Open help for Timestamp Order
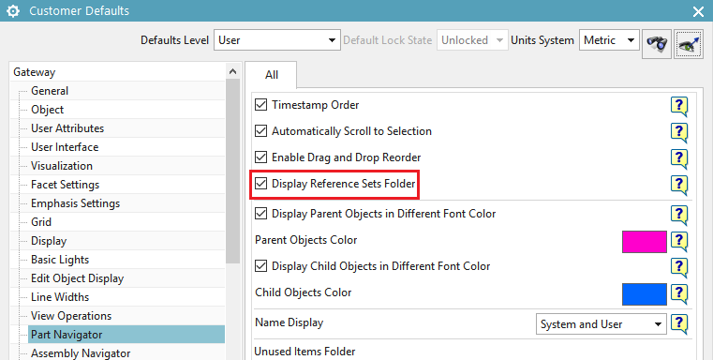Image resolution: width=713 pixels, height=360 pixels. coord(679,106)
